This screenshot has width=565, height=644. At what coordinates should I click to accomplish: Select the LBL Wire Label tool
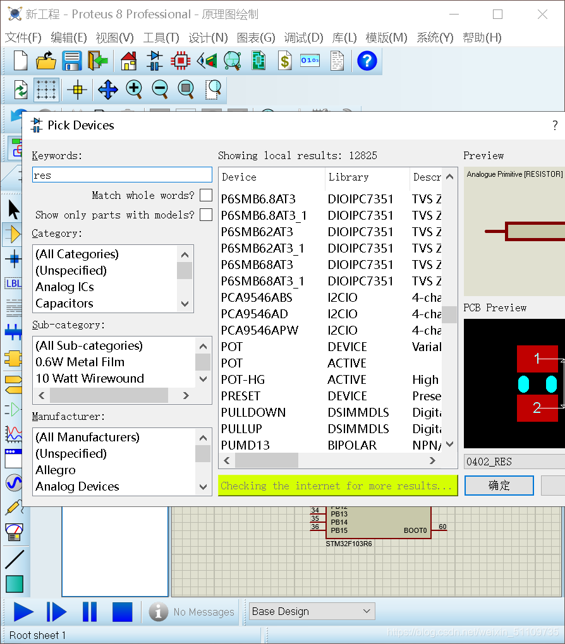click(x=13, y=283)
